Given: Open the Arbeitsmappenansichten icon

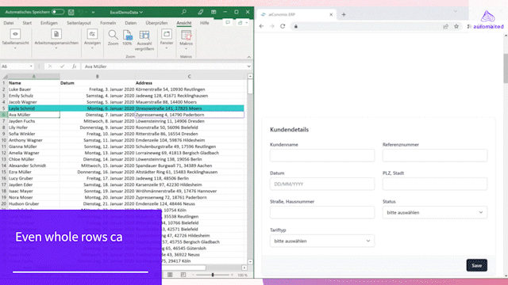Looking at the screenshot, I should click(x=56, y=34).
